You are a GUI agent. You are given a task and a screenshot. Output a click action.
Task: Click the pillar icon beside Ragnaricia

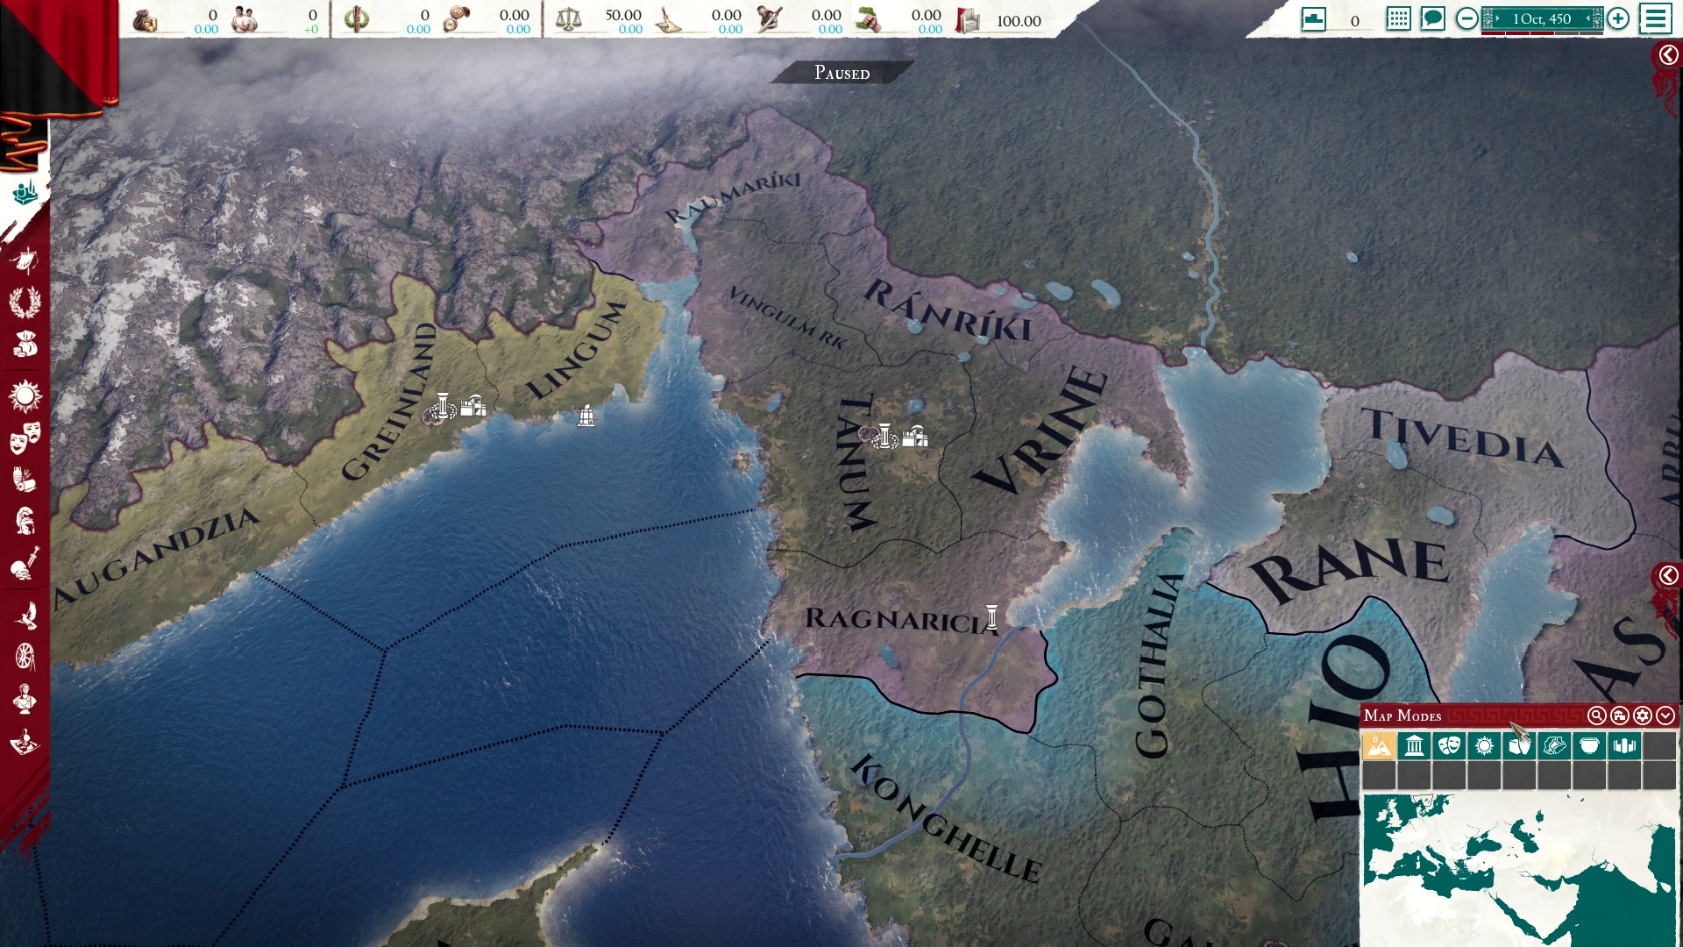click(991, 617)
